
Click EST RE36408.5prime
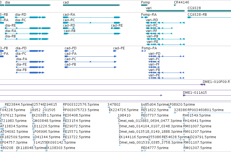click(77, 115)
